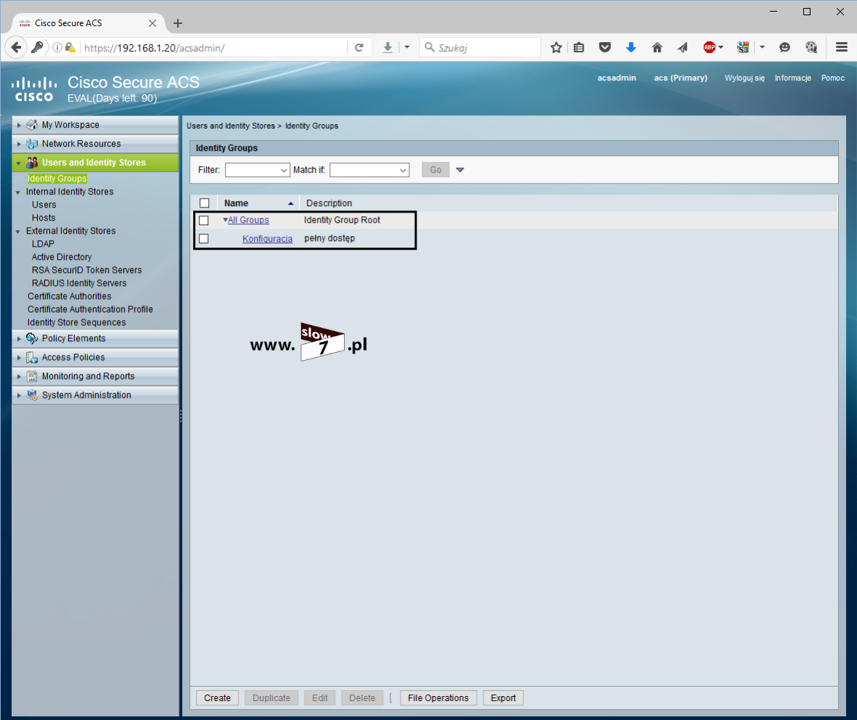Image resolution: width=857 pixels, height=720 pixels.
Task: Open the bookmarks list icon
Action: tap(579, 48)
